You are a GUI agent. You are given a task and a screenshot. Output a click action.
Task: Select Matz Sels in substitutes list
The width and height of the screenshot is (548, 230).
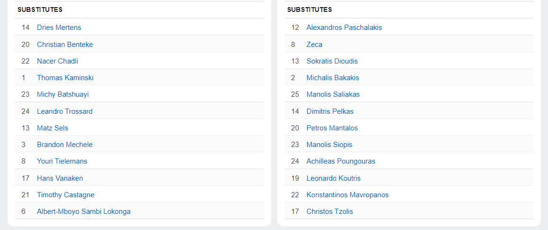click(x=52, y=128)
